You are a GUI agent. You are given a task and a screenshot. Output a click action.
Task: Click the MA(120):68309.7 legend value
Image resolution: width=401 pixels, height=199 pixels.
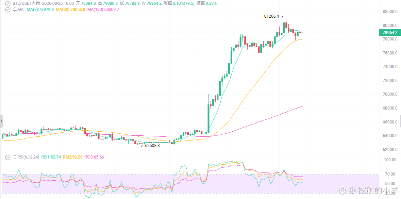[x=103, y=10]
